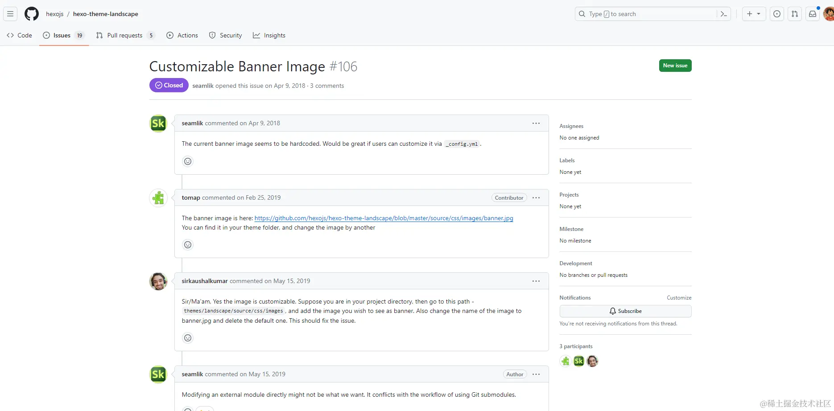Click the Feb 25, 2019 comment timestamp
Image resolution: width=834 pixels, height=411 pixels.
click(263, 197)
